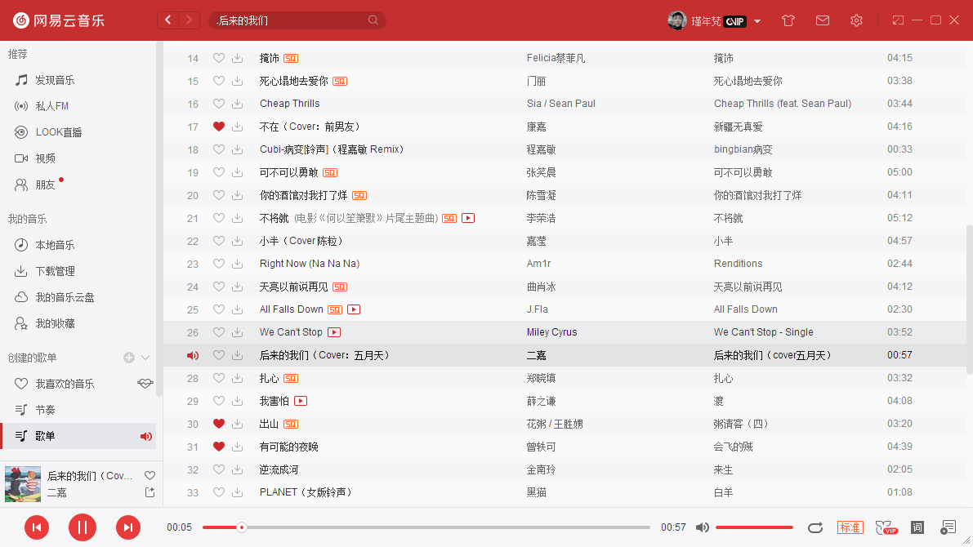Open 发现音乐 in the sidebar
Image resolution: width=973 pixels, height=547 pixels.
point(55,80)
